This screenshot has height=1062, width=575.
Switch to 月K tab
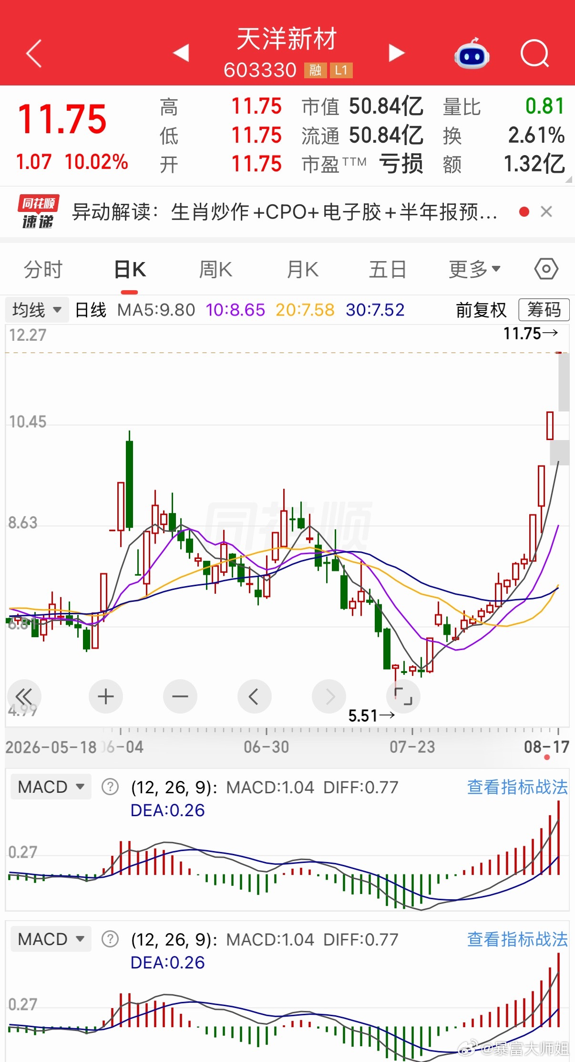(302, 270)
